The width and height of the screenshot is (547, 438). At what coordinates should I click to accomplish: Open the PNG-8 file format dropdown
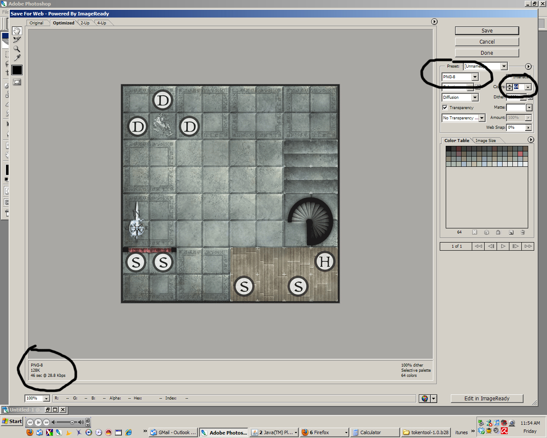[475, 77]
